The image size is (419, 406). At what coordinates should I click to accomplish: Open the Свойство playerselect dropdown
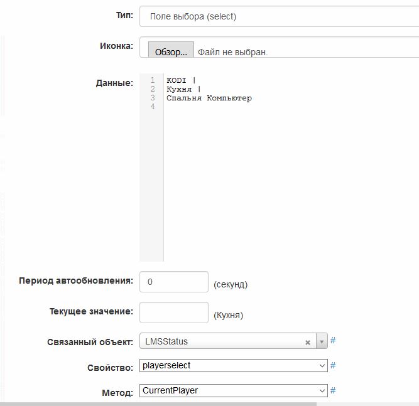pyautogui.click(x=234, y=365)
